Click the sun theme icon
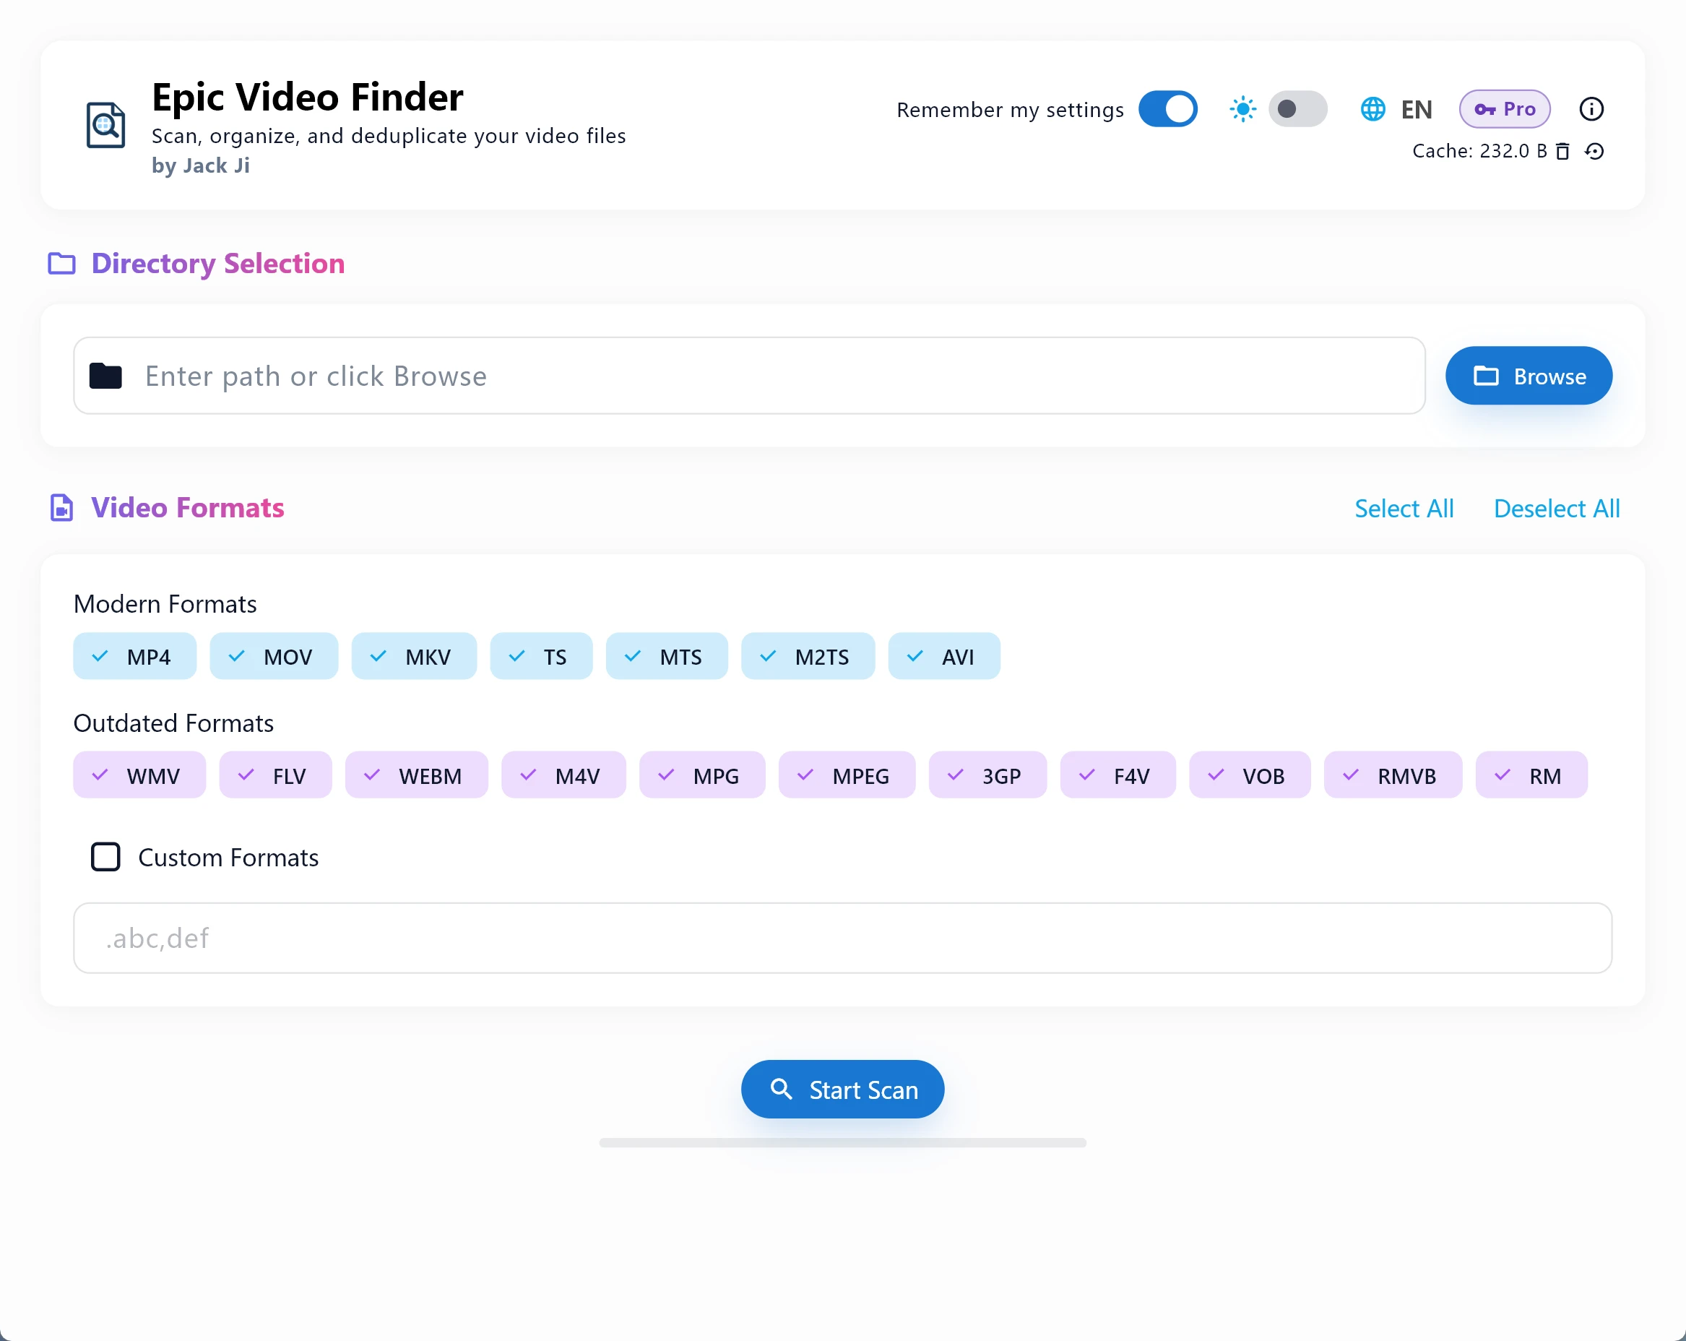Viewport: 1686px width, 1341px height. click(x=1242, y=109)
